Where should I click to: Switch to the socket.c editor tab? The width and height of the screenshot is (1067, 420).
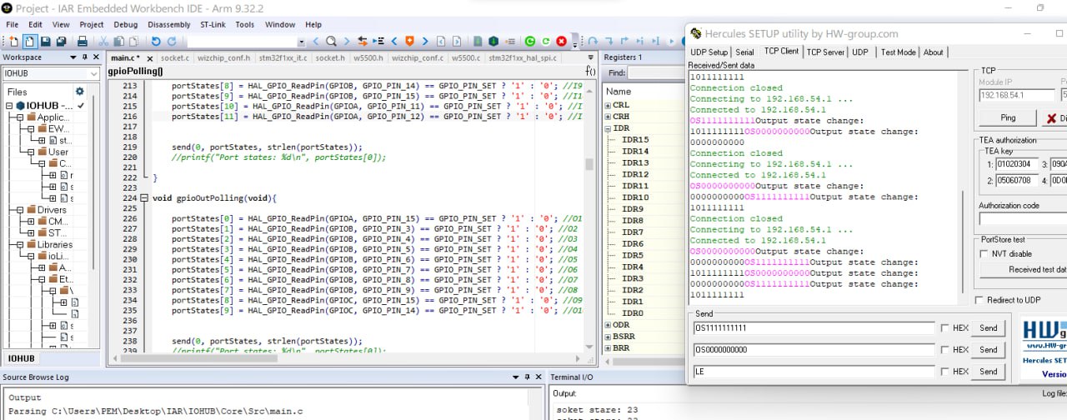click(x=175, y=58)
